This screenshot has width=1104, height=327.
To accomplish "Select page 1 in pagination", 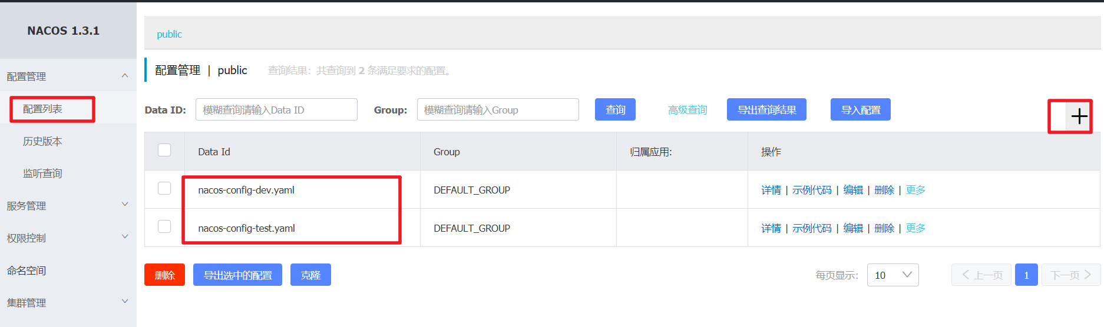I will (x=1026, y=275).
